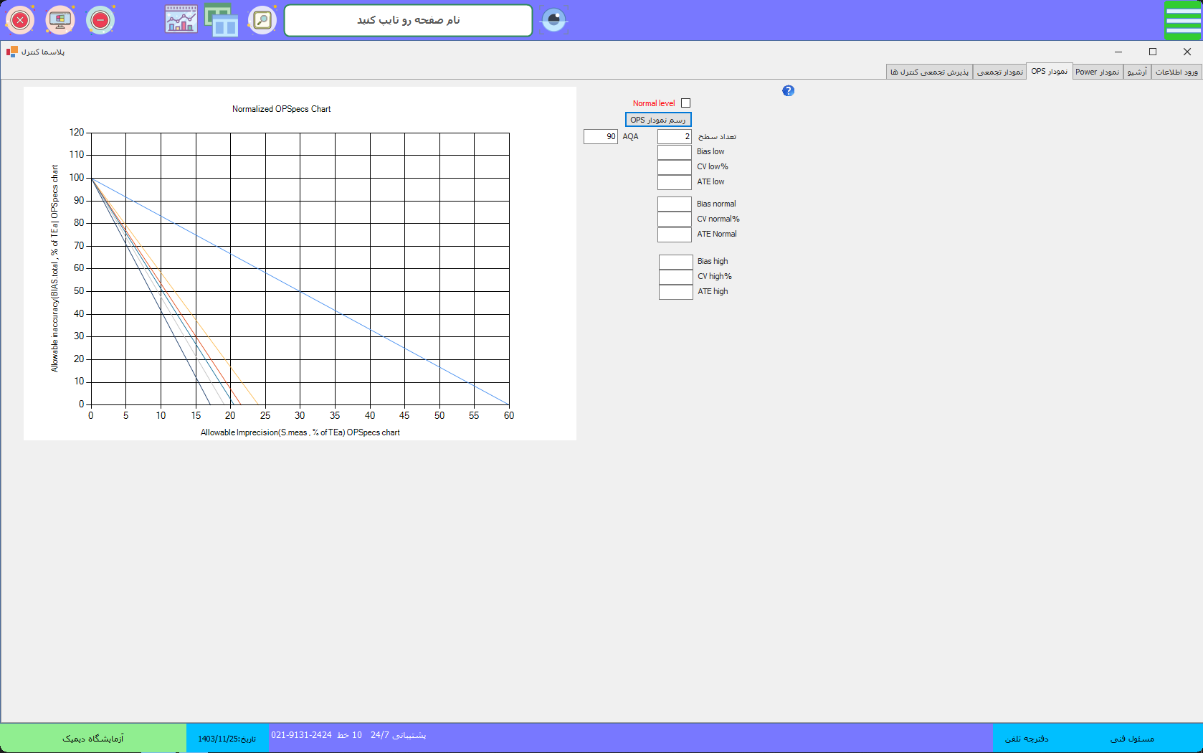Open the green hamburger menu
1203x753 pixels.
1182,20
